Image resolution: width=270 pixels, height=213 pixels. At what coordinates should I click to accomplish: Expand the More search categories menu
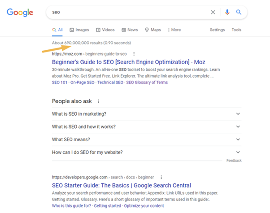(174, 30)
